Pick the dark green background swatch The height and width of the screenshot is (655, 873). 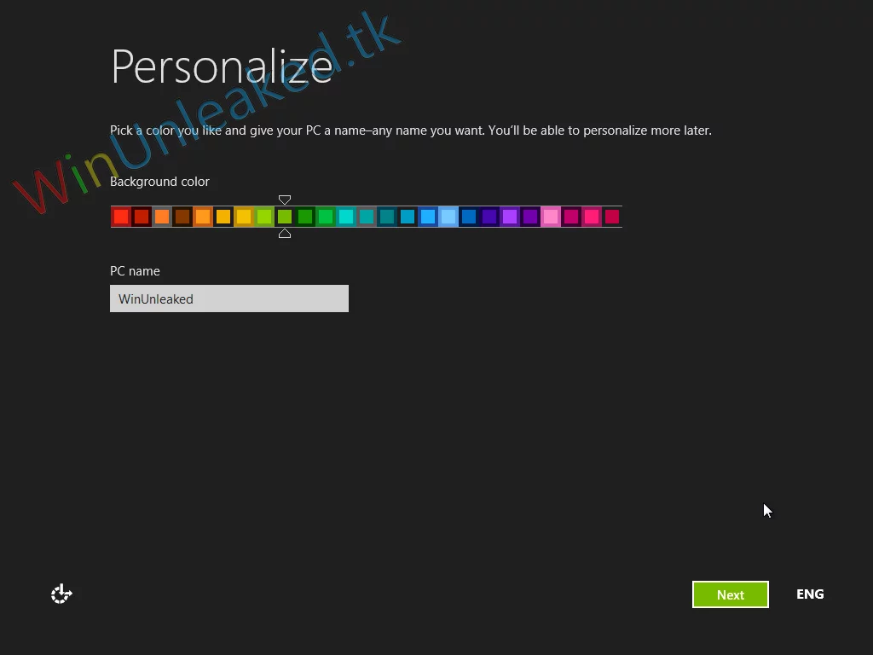click(x=304, y=216)
